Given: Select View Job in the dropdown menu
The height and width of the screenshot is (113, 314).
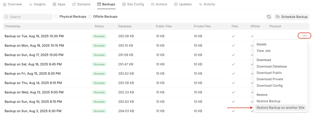Looking at the screenshot, I should pos(263,51).
